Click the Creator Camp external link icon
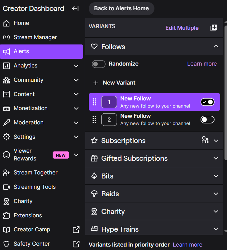 pyautogui.click(x=76, y=229)
